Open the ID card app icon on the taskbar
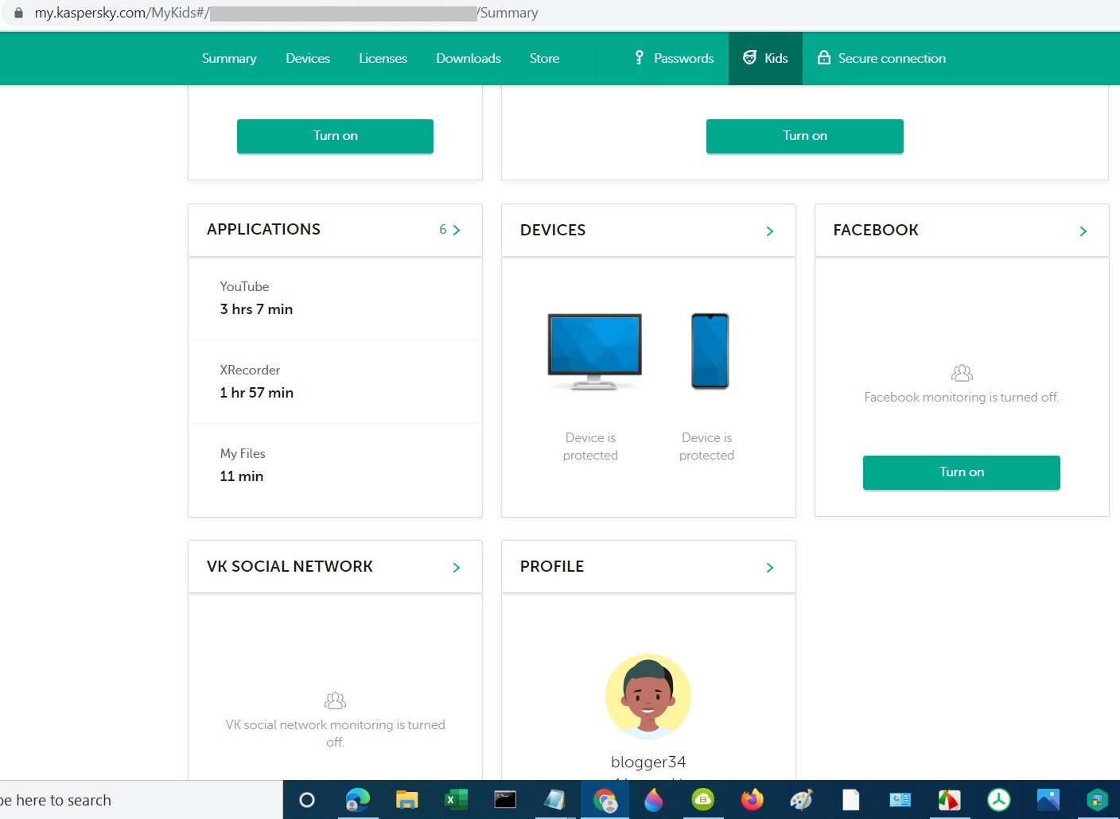 coord(900,800)
